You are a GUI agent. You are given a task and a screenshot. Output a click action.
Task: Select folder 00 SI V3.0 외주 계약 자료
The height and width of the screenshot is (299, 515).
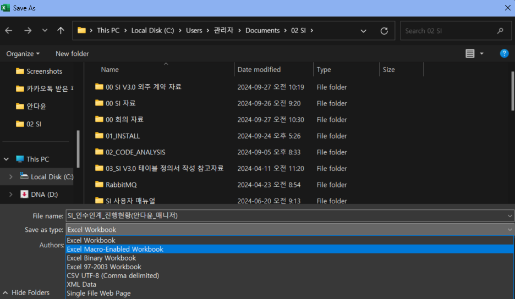138,87
